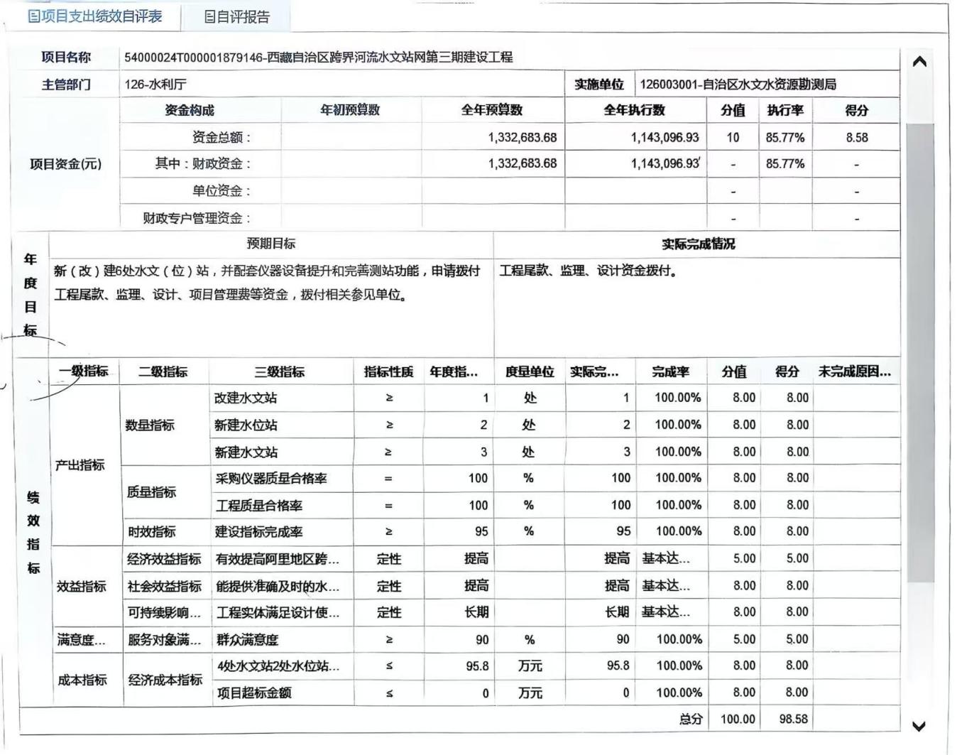Viewport: 957px width, 755px height.
Task: Click the scroll down arrow
Action: [x=919, y=726]
